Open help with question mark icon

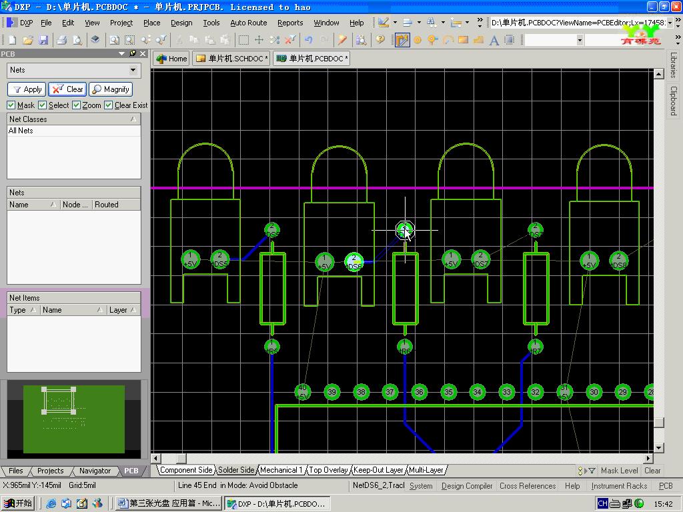pos(380,40)
